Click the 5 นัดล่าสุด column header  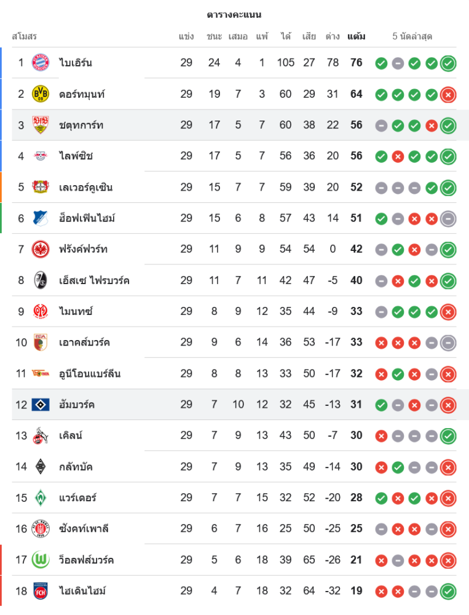412,36
